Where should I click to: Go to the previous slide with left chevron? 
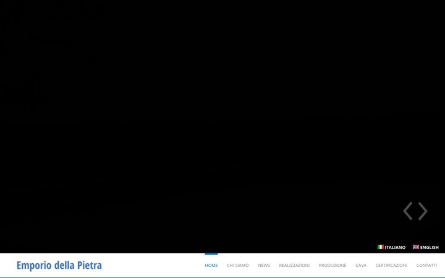point(408,211)
